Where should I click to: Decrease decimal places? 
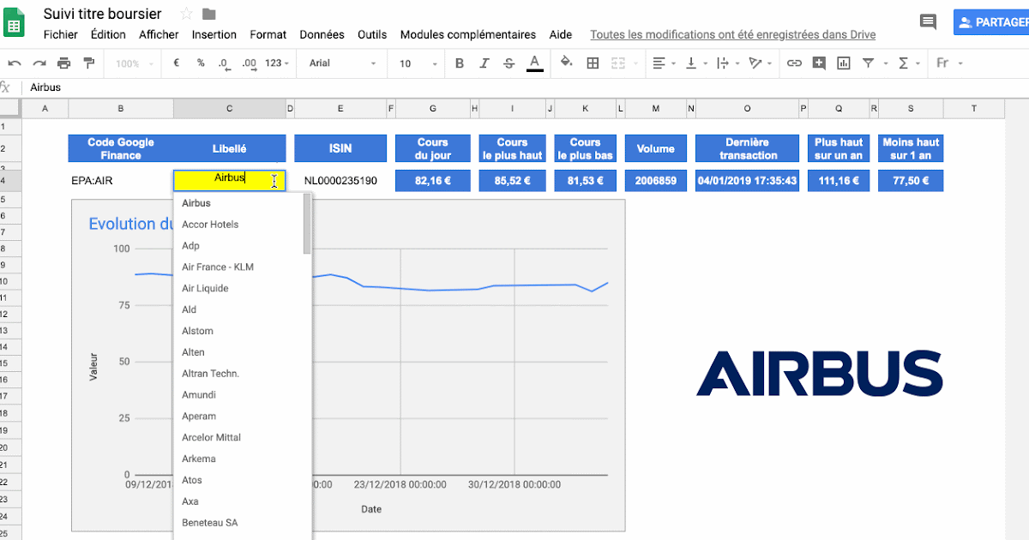click(224, 63)
